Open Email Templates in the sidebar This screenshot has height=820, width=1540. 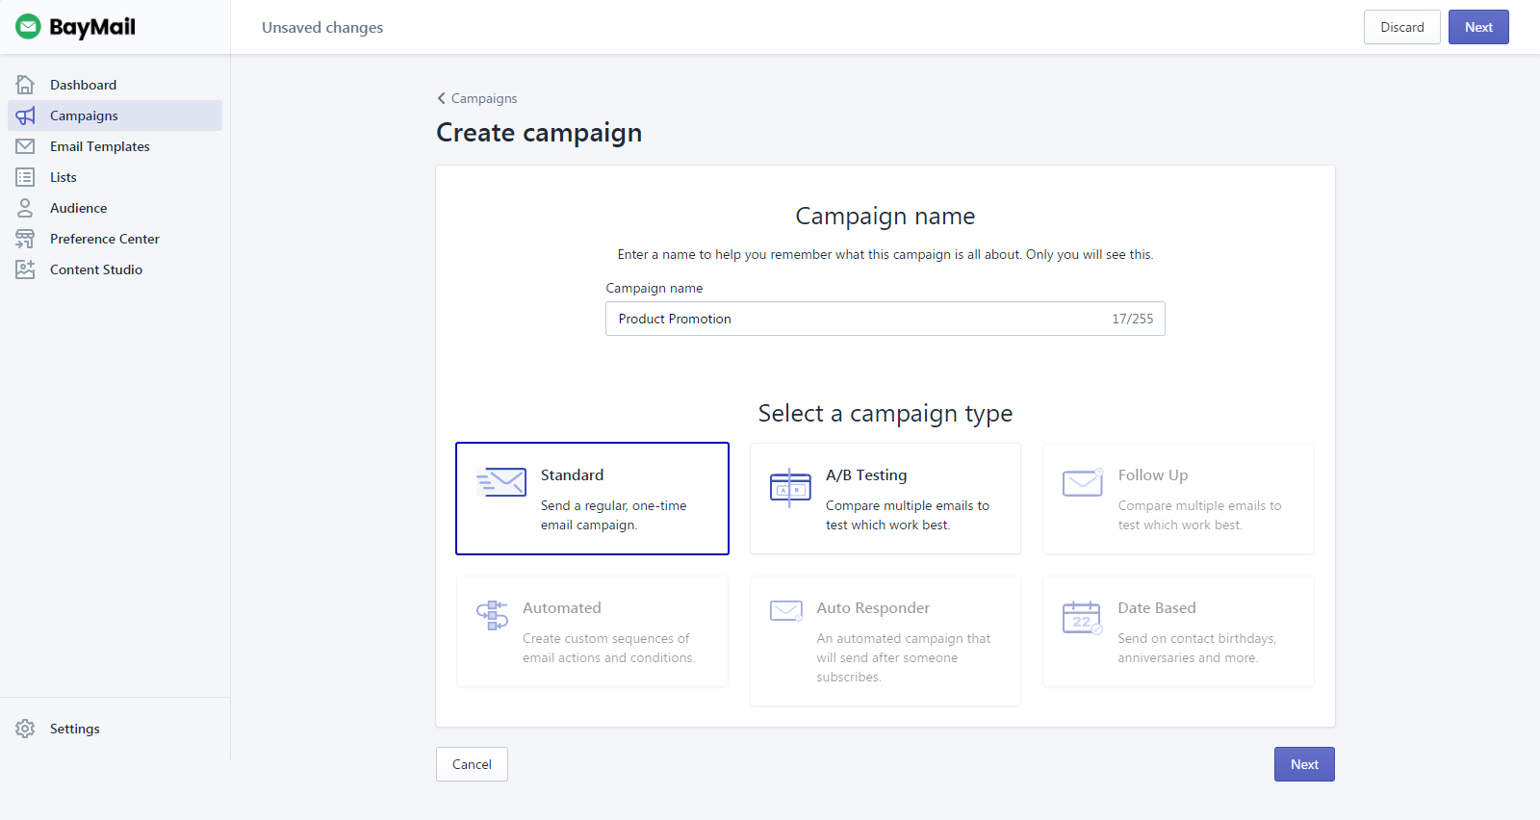pos(100,146)
